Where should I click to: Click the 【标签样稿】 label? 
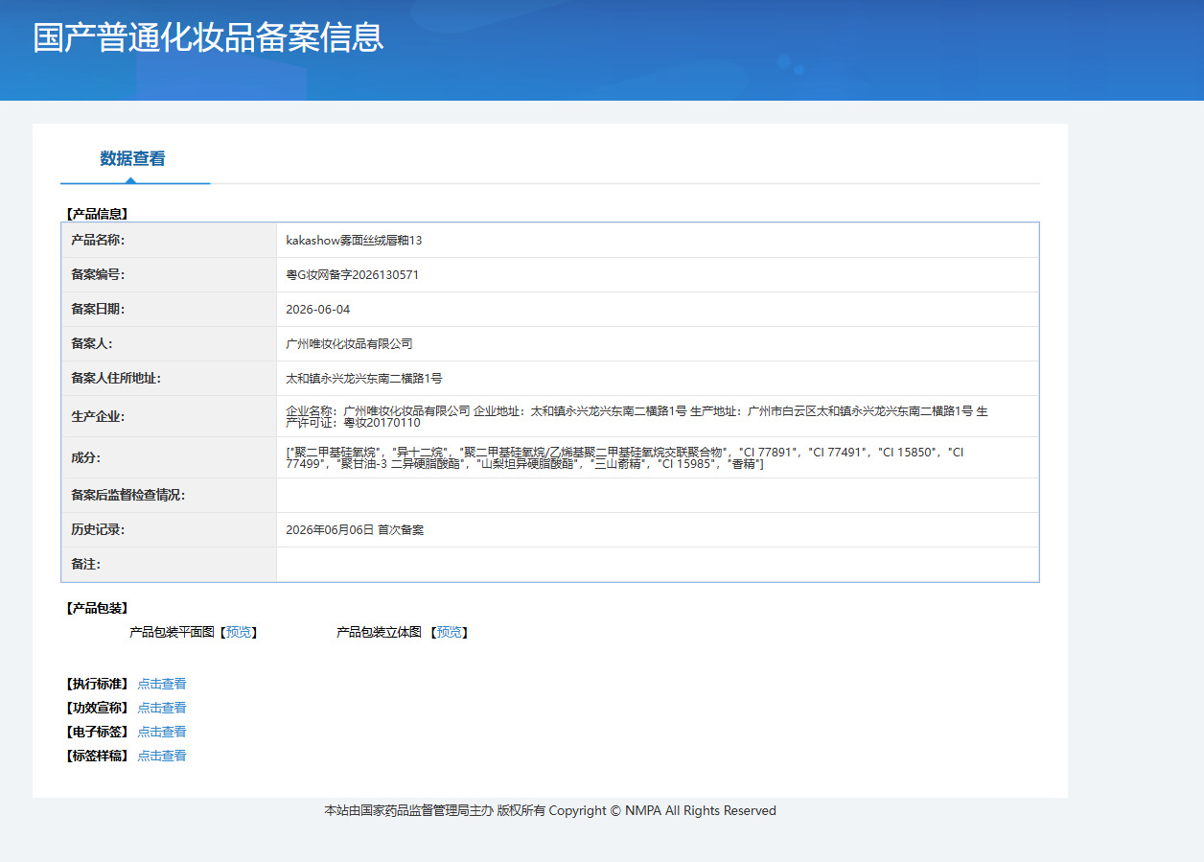point(97,757)
